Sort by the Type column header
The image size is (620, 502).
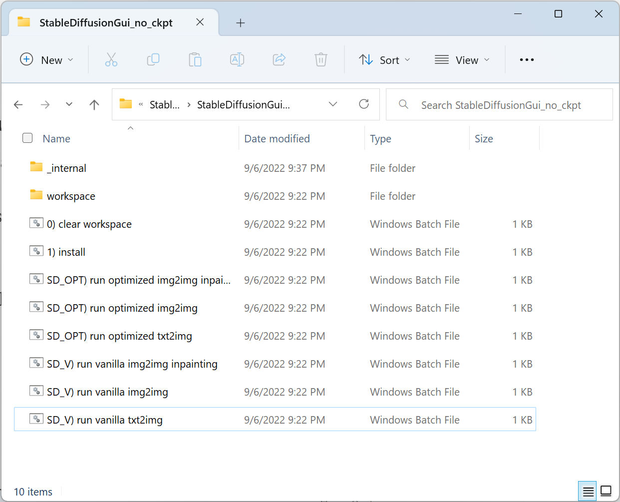click(x=380, y=139)
